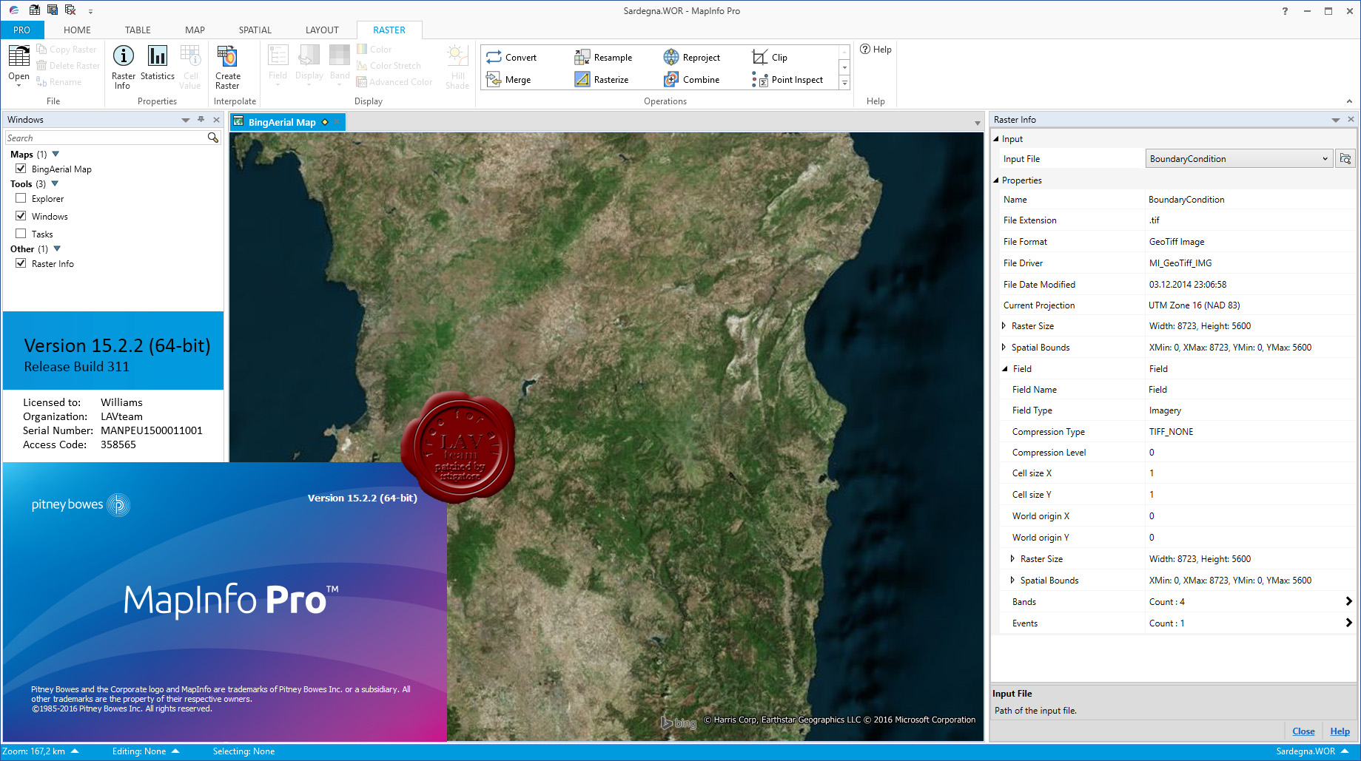This screenshot has width=1361, height=761.
Task: Uncheck the Windows tool checkbox
Action: [21, 216]
